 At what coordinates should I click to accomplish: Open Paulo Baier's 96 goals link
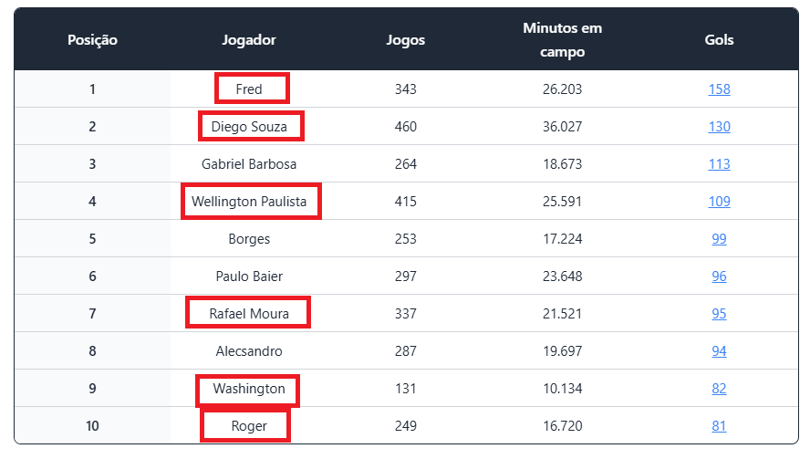[x=719, y=276]
